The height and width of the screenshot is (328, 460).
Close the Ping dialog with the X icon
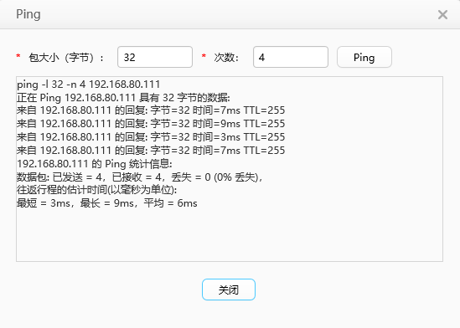(x=442, y=15)
